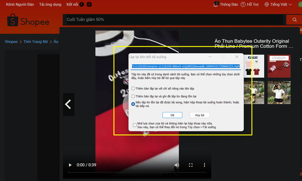
Task: Click the product title Áo Thun Babytee
Action: 254,44
